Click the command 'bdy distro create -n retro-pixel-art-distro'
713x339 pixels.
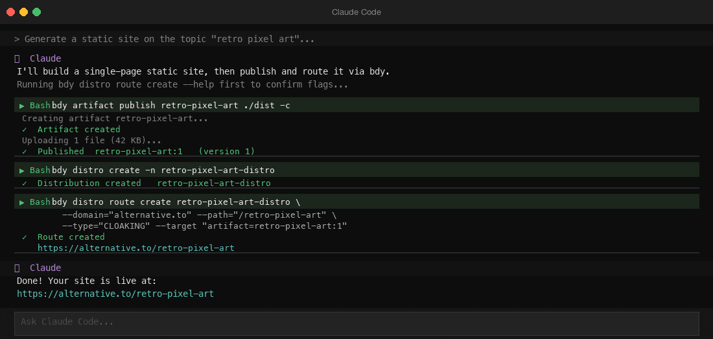click(163, 170)
